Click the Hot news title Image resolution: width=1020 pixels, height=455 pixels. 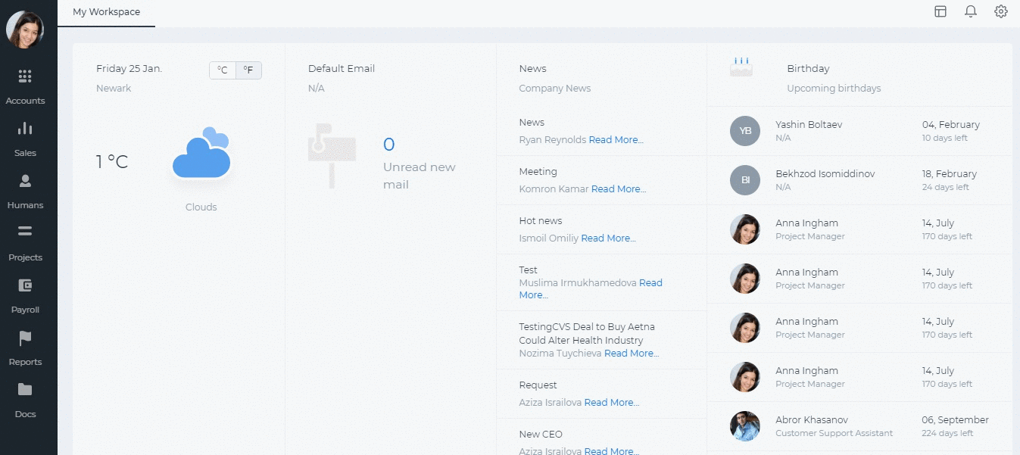(541, 221)
